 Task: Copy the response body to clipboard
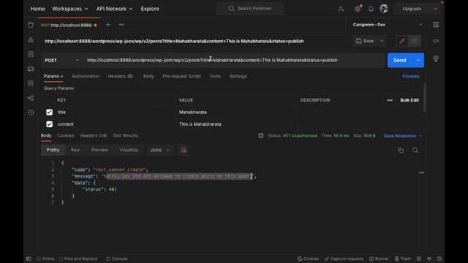(401, 150)
